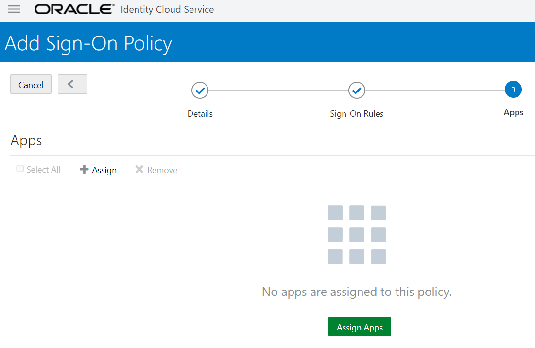The height and width of the screenshot is (348, 535).
Task: Click the Sign-On Rules step checkmark
Action: pyautogui.click(x=356, y=90)
